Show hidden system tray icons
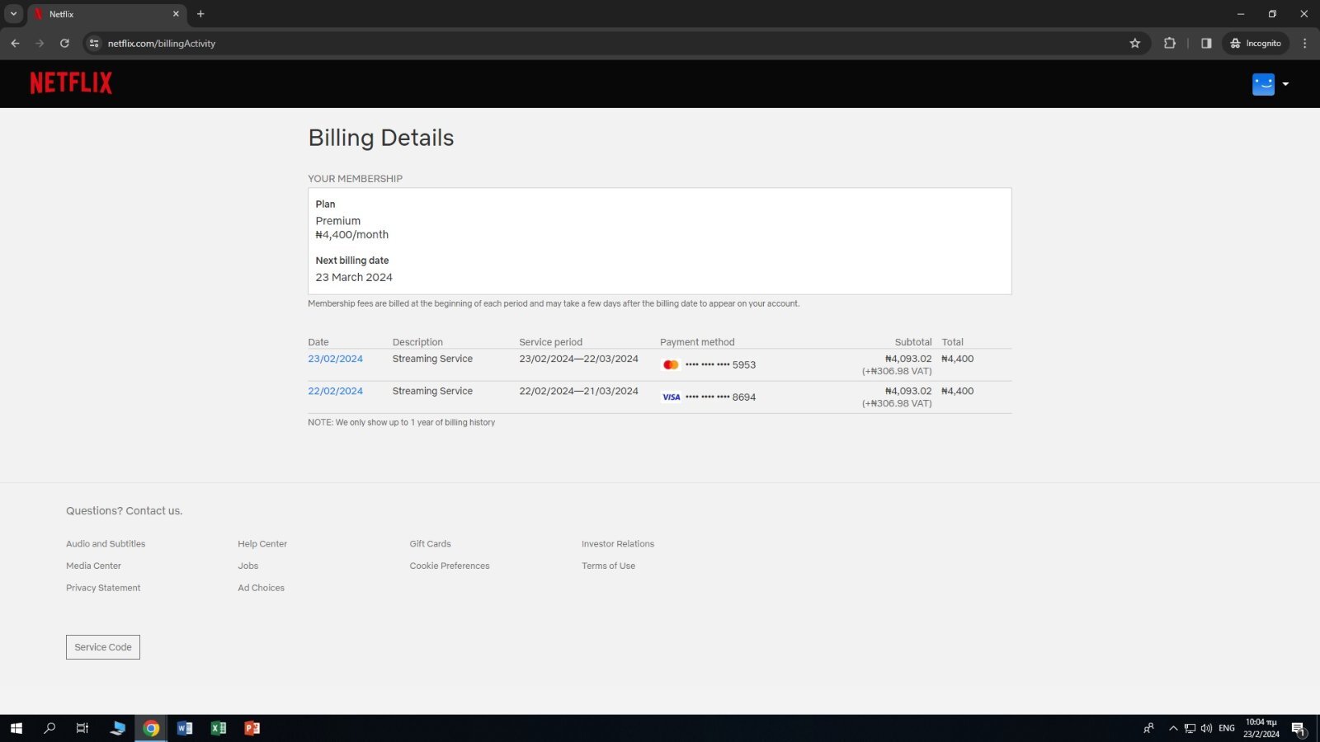 coord(1173,728)
